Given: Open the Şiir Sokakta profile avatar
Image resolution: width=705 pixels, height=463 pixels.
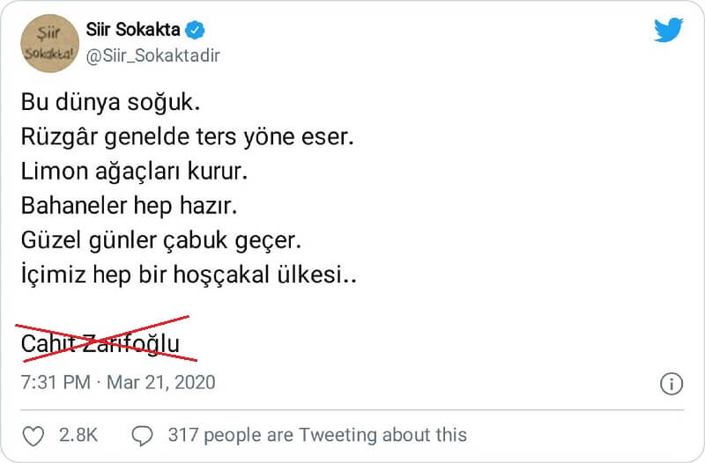Looking at the screenshot, I should coord(48,43).
